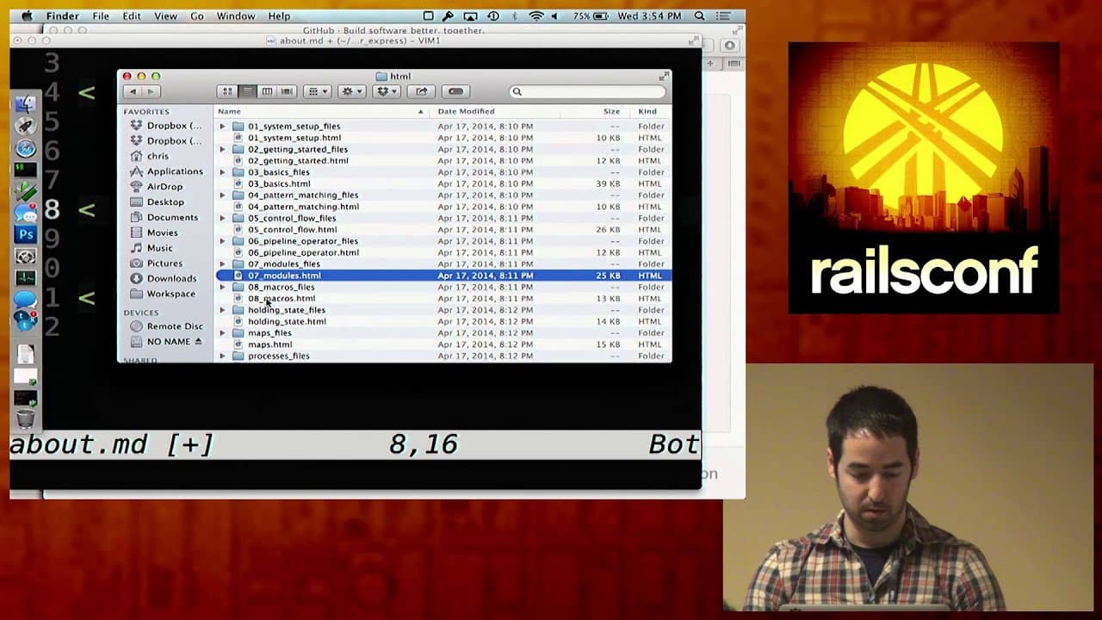Select Remote Disc under Devices
The height and width of the screenshot is (620, 1102).
(167, 326)
